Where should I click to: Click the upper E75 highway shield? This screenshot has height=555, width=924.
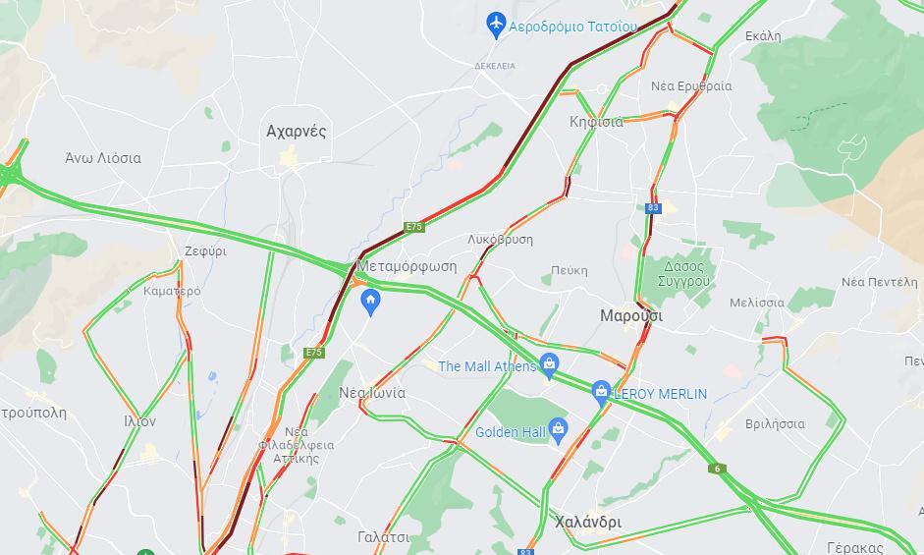pyautogui.click(x=414, y=227)
